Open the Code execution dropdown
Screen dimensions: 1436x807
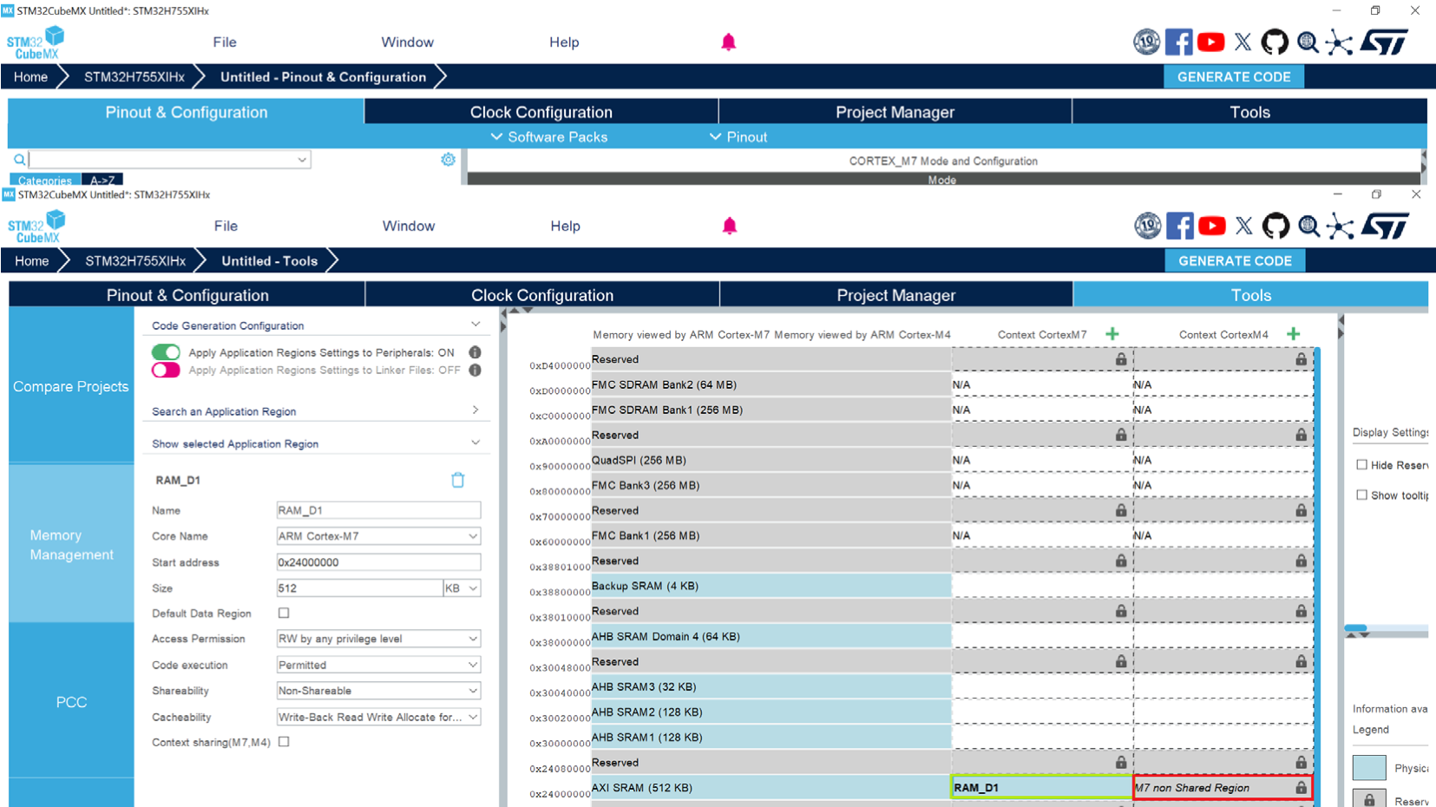click(378, 665)
